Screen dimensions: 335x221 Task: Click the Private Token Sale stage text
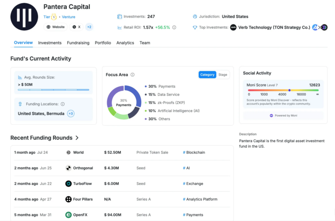tap(152, 152)
